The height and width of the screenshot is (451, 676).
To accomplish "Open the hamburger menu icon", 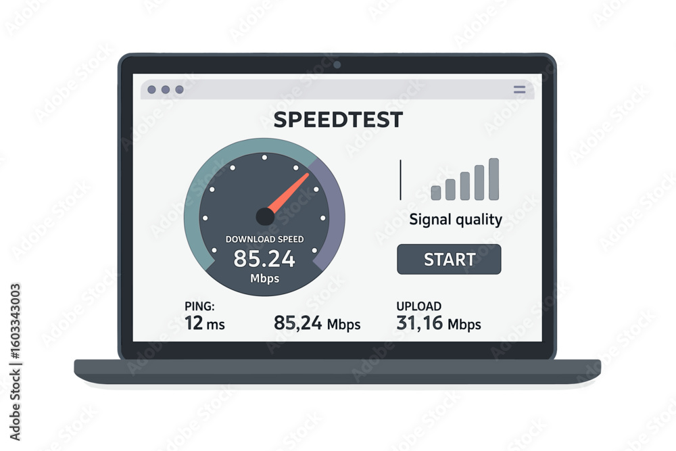I will pos(519,89).
